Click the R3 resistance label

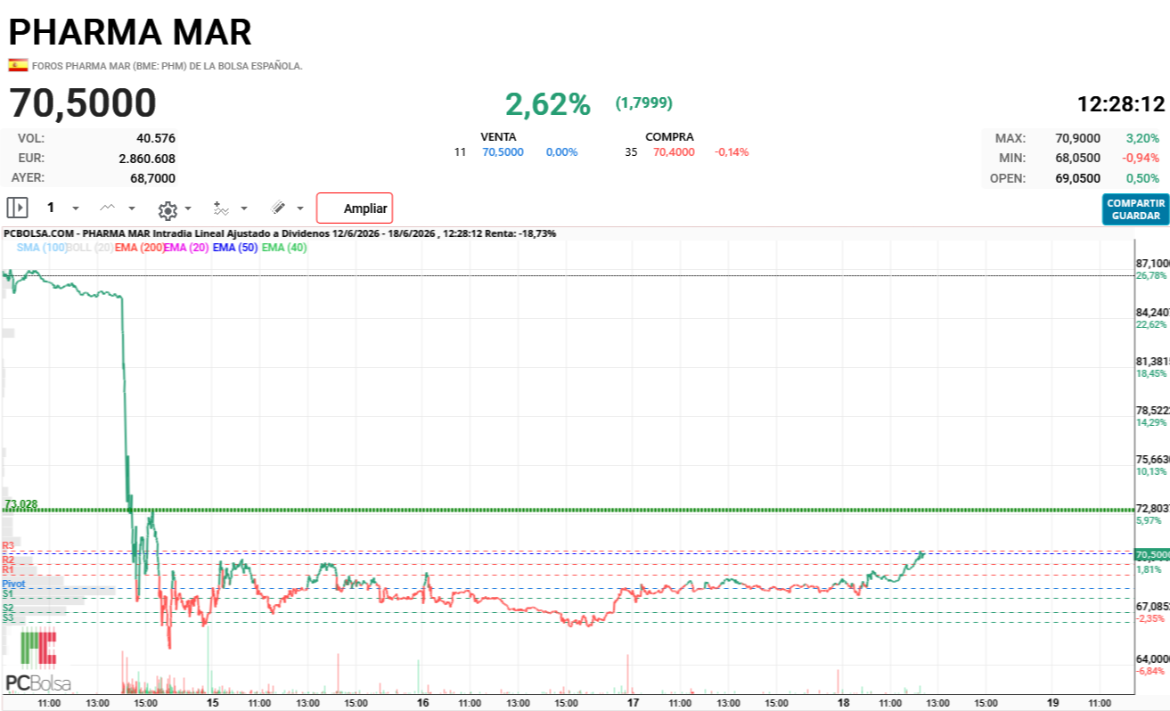[x=8, y=545]
